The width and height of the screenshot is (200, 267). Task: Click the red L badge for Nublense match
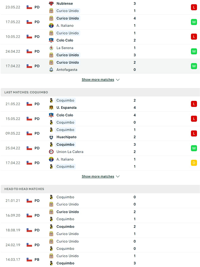point(194,7)
